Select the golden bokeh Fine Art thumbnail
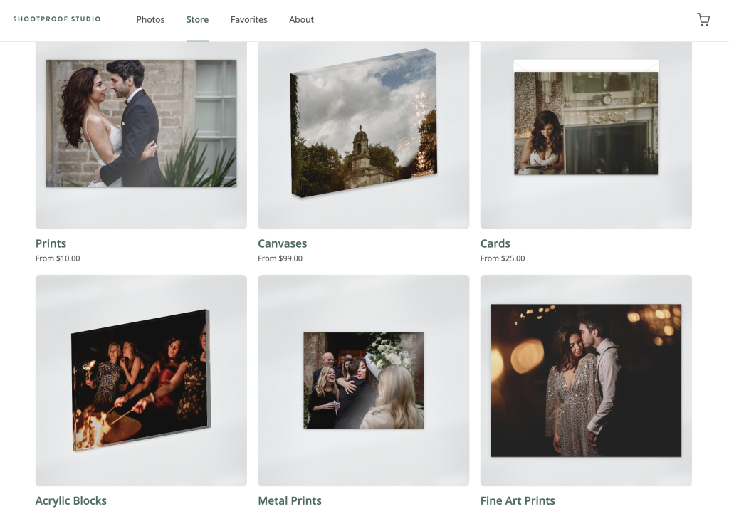 (x=585, y=381)
